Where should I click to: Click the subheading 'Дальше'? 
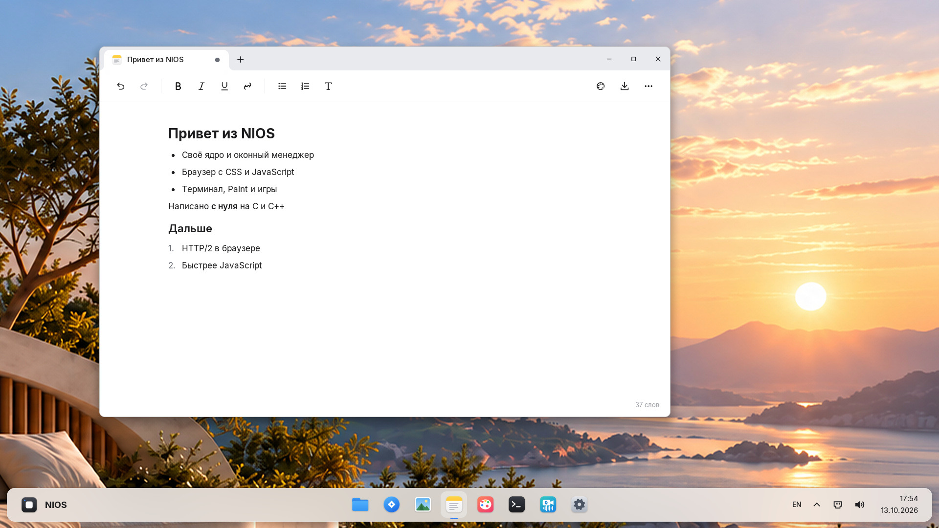coord(190,228)
